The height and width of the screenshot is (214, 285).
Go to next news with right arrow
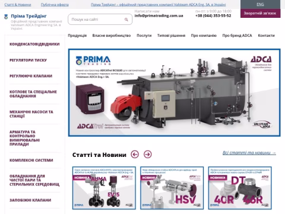point(147,154)
